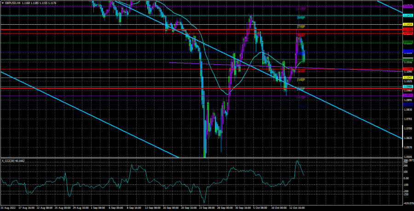Click the 1.0570 price on the scale
Viewport: 414px width, 211px height.
[408, 147]
